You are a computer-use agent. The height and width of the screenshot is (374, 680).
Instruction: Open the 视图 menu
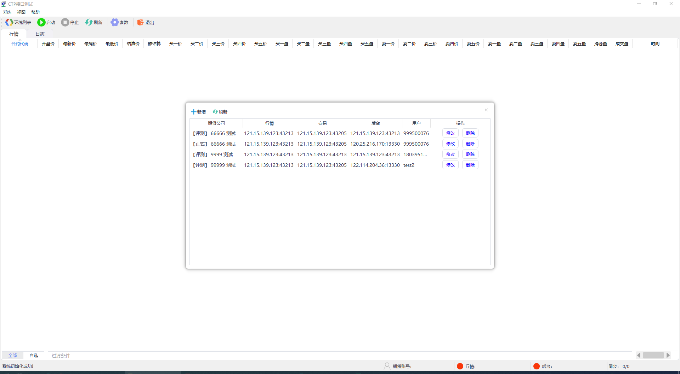[x=21, y=12]
